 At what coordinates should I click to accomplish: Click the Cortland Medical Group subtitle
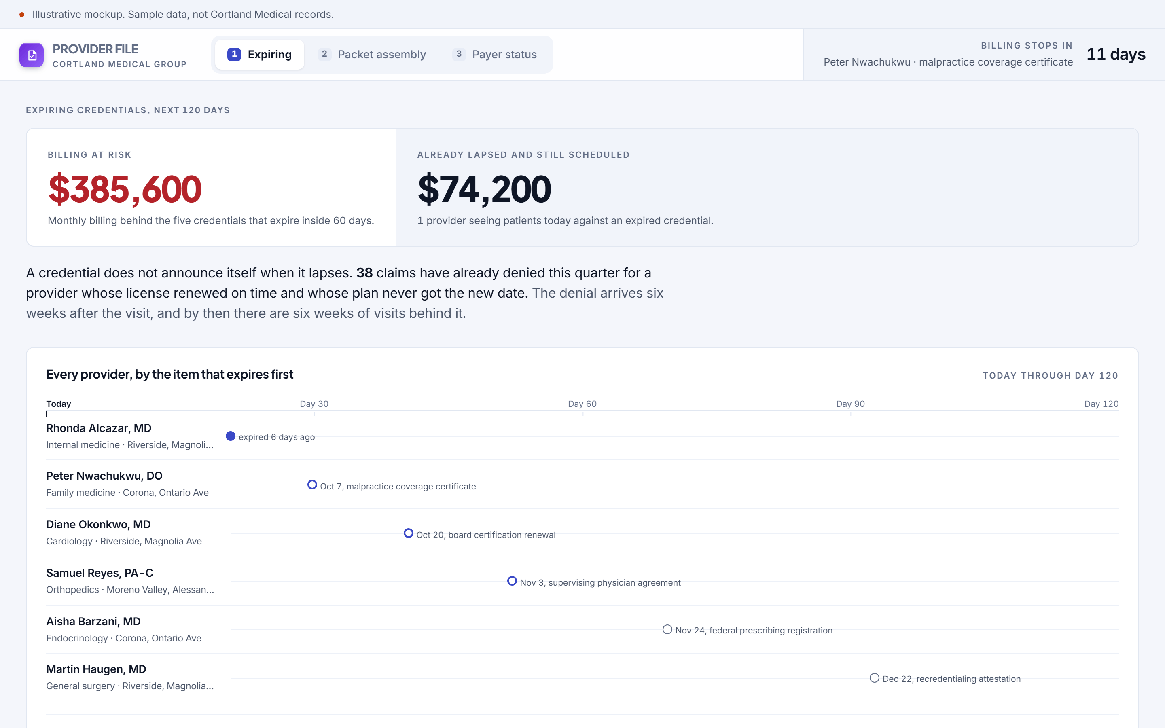pyautogui.click(x=119, y=64)
